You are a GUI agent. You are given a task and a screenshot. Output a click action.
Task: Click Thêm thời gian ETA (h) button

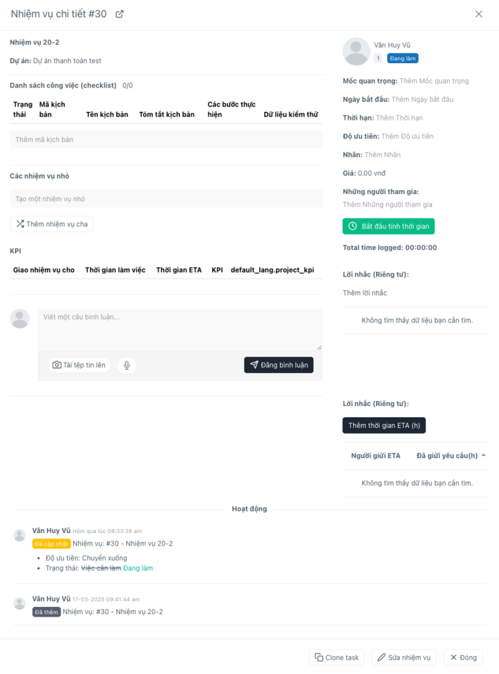384,425
